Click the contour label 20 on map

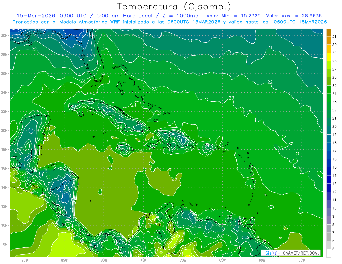[x=191, y=41]
